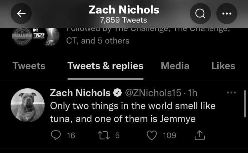Screen dimensions: 248x153
Task: Open the search magnifier icon
Action: pyautogui.click(x=200, y=14)
